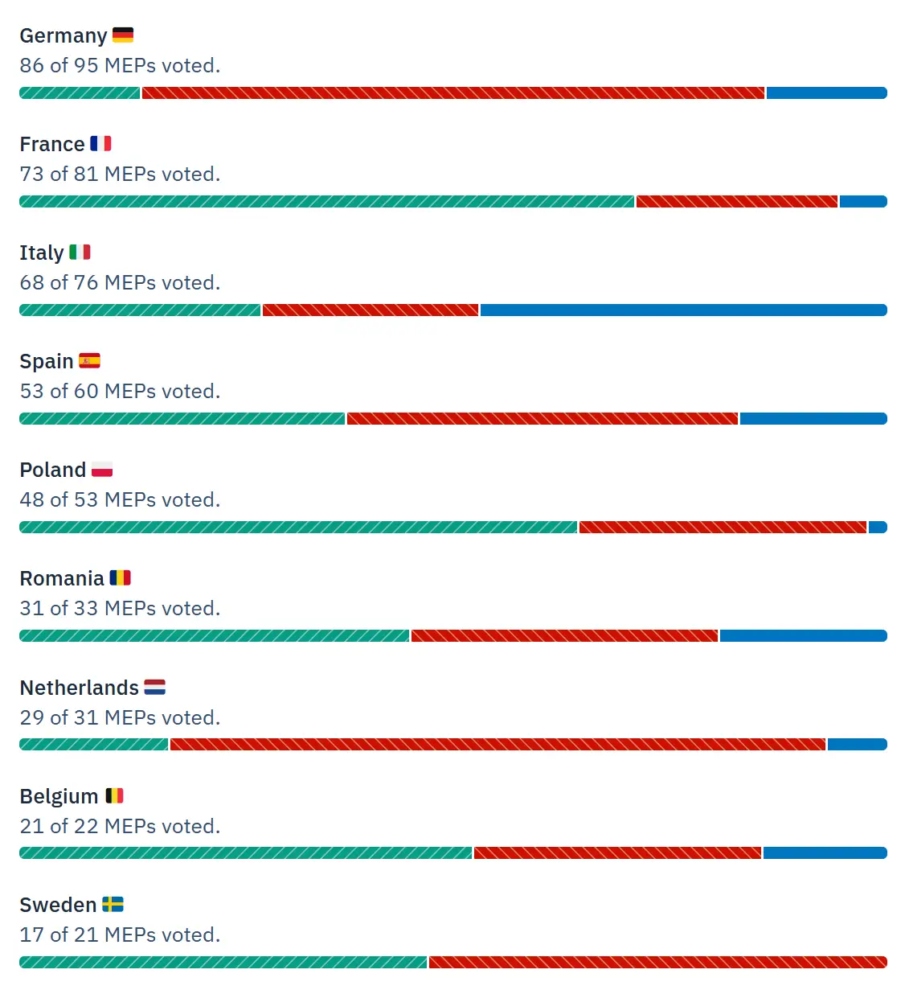
Task: Click Netherlands' red against-vote bar segment
Action: coord(498,745)
